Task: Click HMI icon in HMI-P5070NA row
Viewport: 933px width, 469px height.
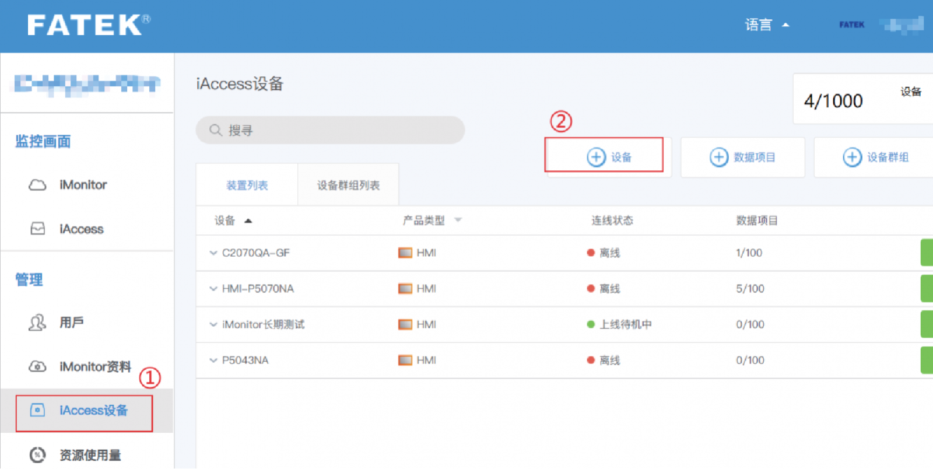Action: coord(405,289)
